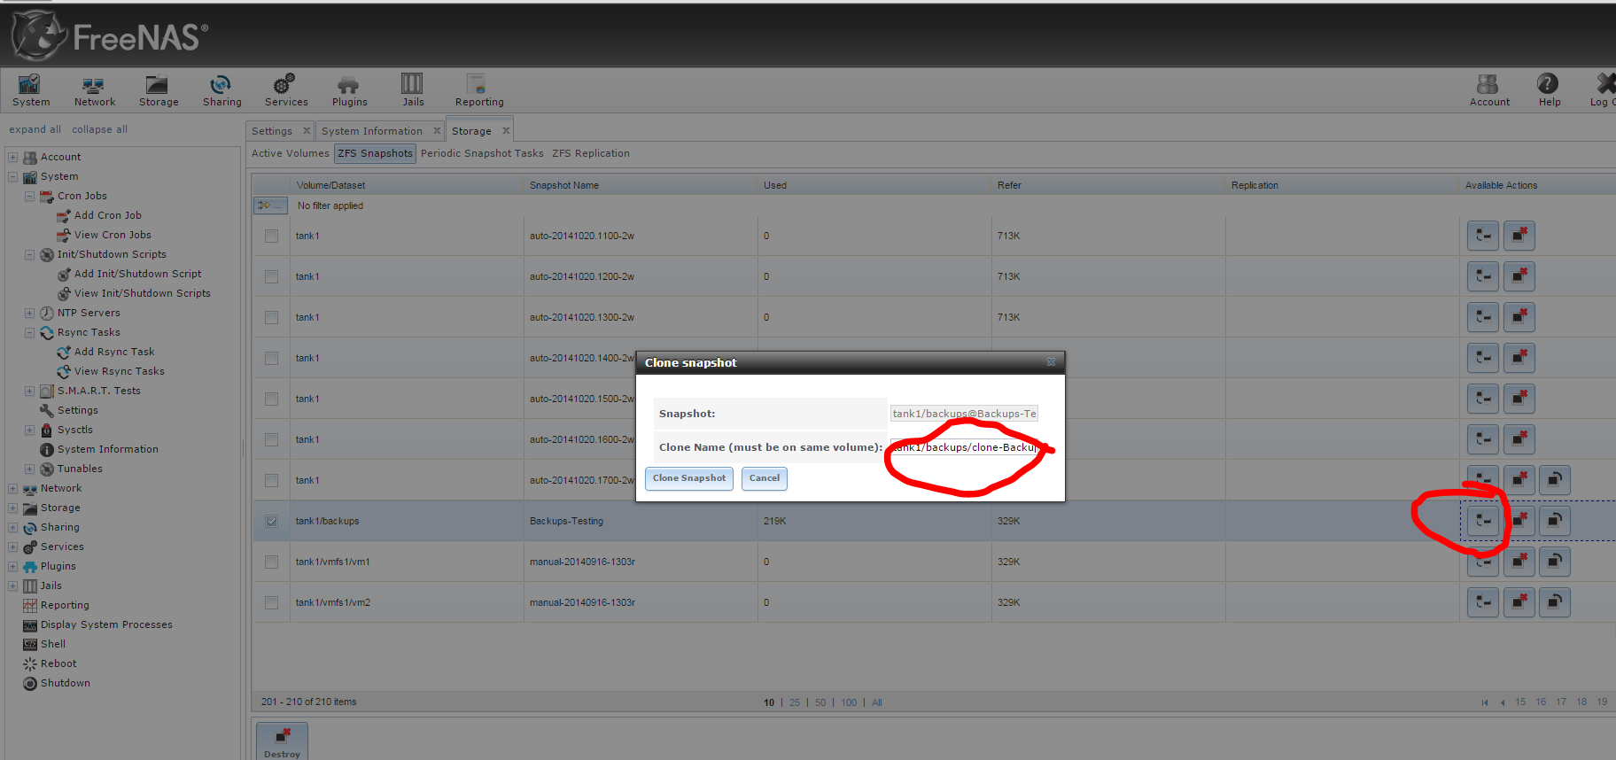Expand the Tunables node
The image size is (1616, 760).
pyautogui.click(x=29, y=469)
